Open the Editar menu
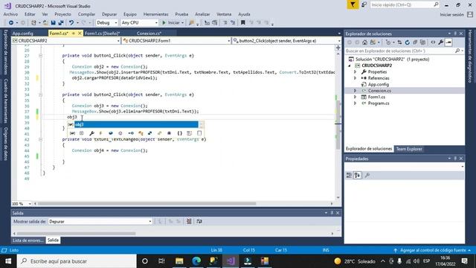Viewport: 476px width, 268px height. [x=30, y=14]
